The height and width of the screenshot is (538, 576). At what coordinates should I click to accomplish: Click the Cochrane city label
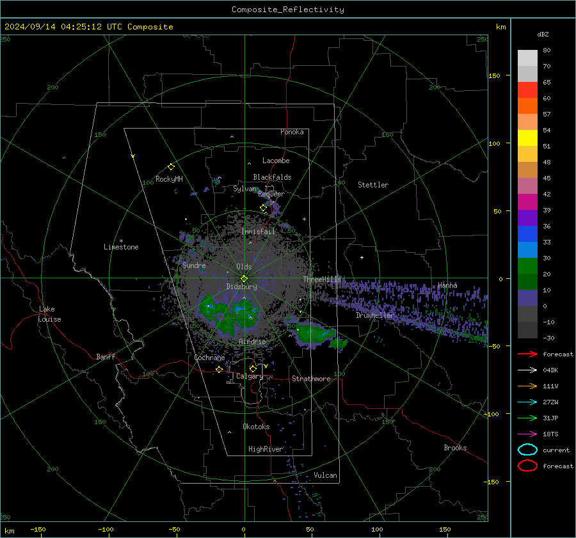[x=209, y=358]
